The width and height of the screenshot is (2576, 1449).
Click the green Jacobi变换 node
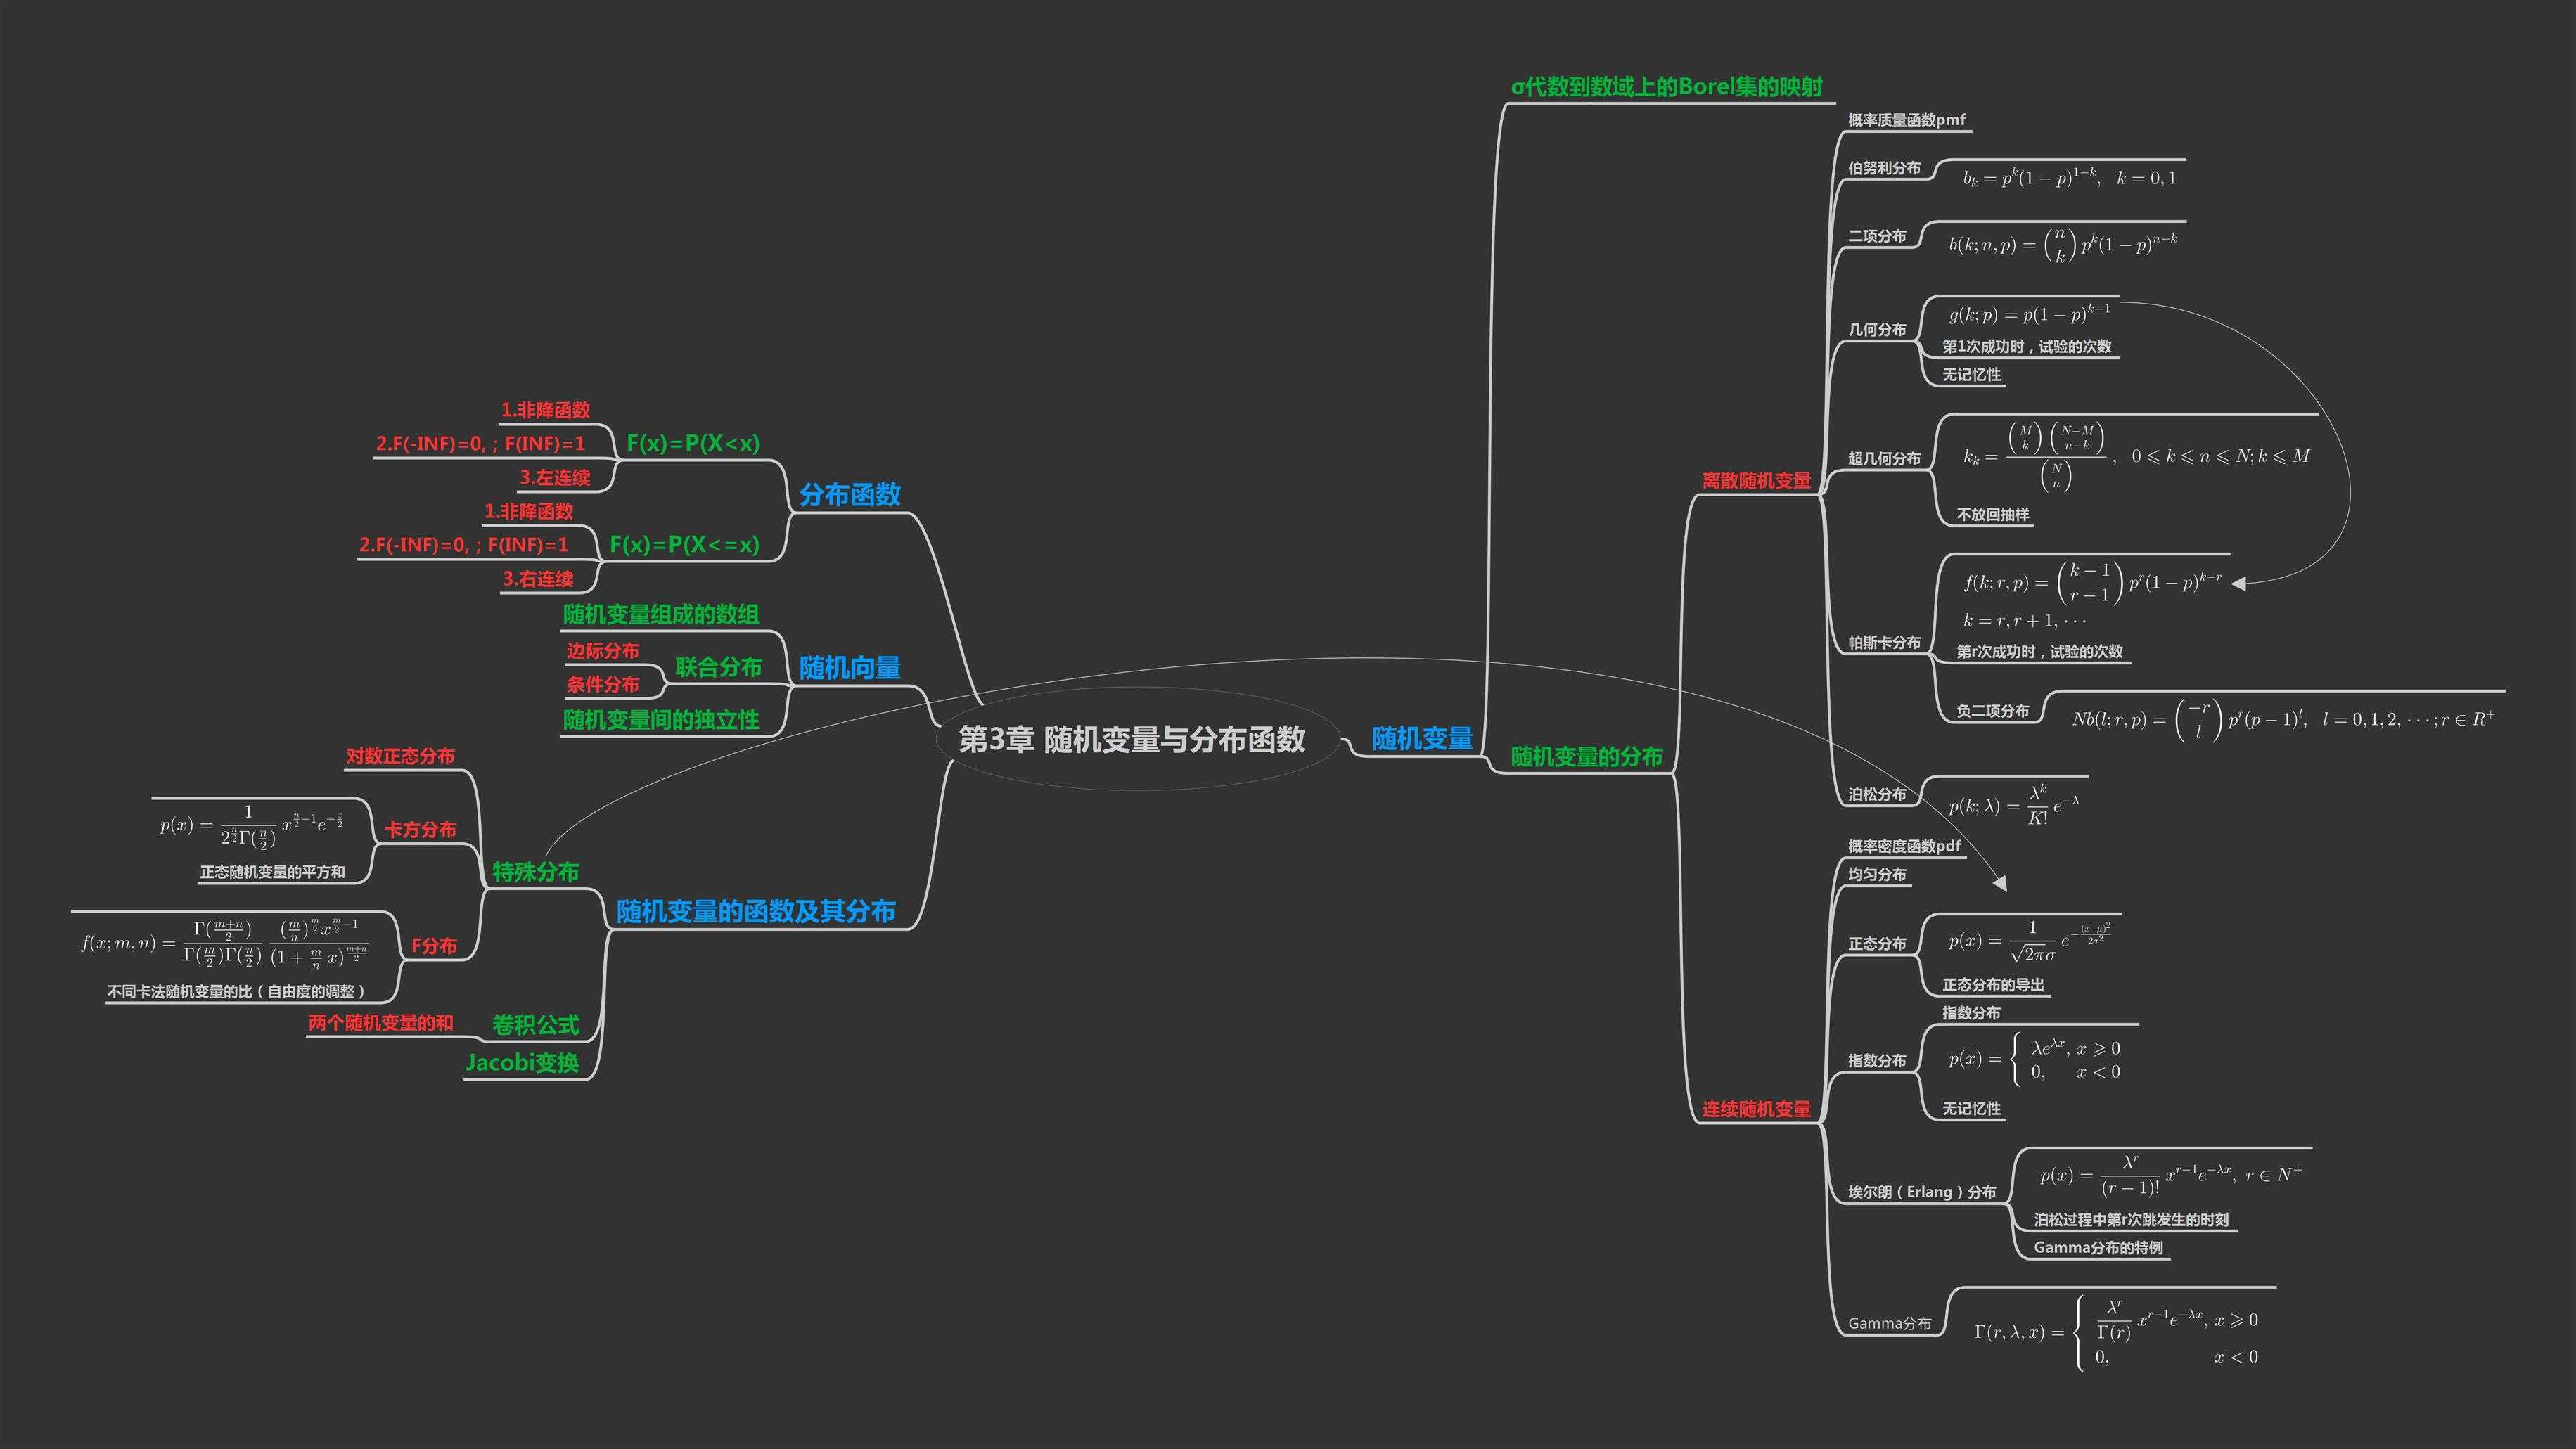click(522, 1062)
